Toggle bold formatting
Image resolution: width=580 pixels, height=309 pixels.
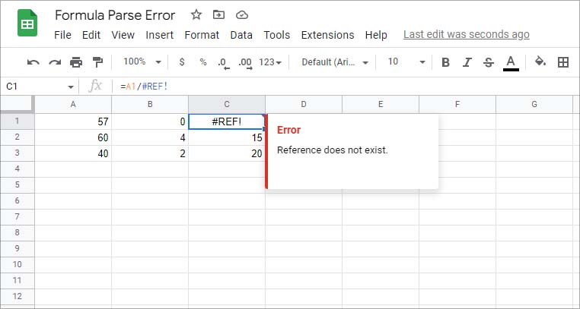point(446,62)
